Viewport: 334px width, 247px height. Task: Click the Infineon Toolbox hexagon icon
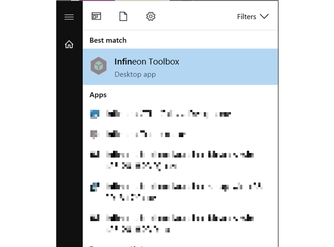tap(98, 66)
